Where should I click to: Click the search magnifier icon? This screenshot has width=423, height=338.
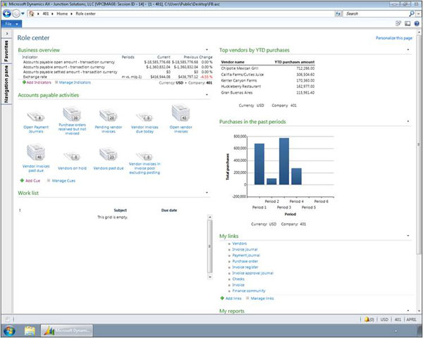point(412,13)
